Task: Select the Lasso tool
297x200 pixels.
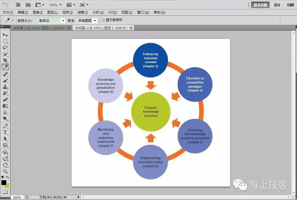Action: 5,48
